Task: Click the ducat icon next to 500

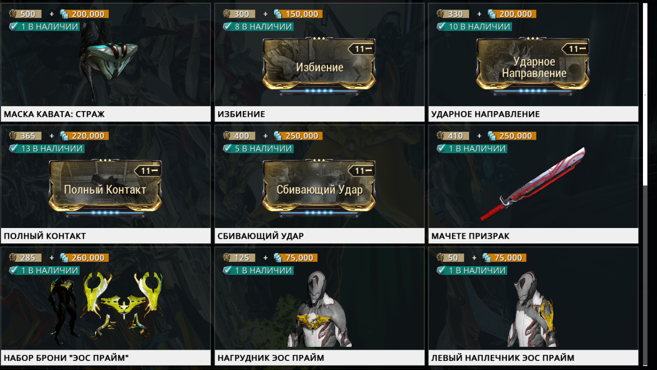Action: (14, 14)
